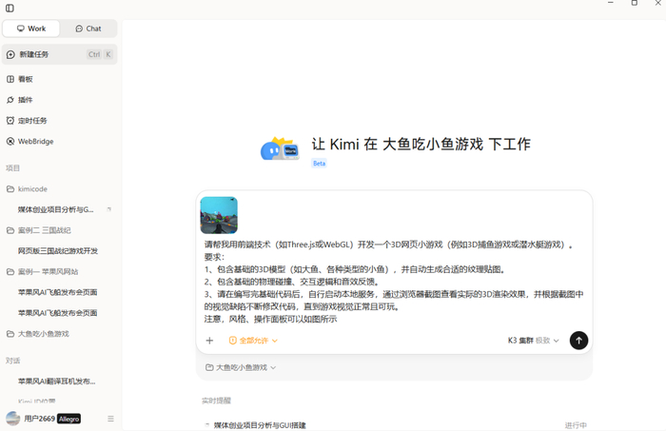Click the 对话 section header
The image size is (666, 431).
(12, 361)
